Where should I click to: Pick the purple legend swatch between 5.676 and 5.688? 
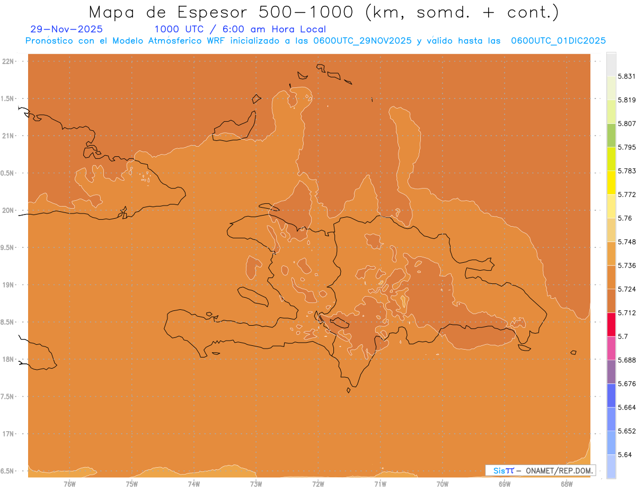pos(611,372)
